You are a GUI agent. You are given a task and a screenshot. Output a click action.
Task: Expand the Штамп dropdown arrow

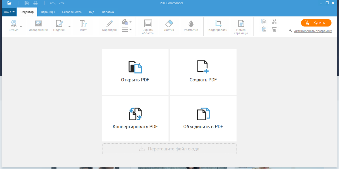click(21, 27)
